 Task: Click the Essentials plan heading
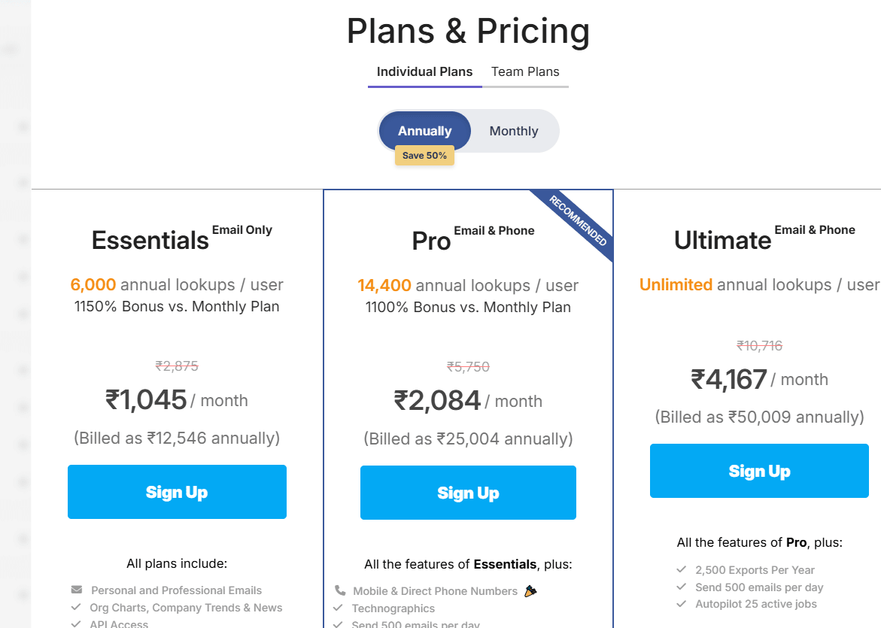pyautogui.click(x=150, y=241)
